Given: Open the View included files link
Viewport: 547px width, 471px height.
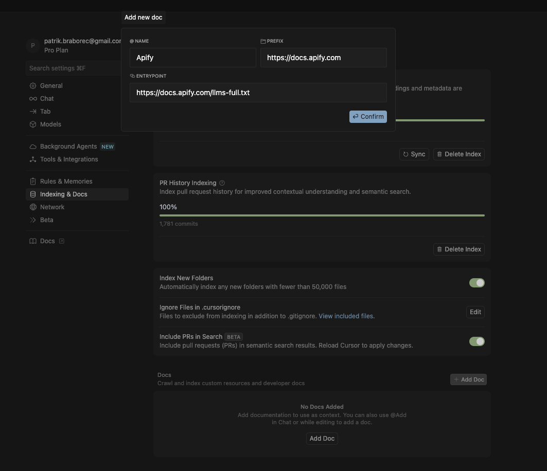Looking at the screenshot, I should coord(346,316).
